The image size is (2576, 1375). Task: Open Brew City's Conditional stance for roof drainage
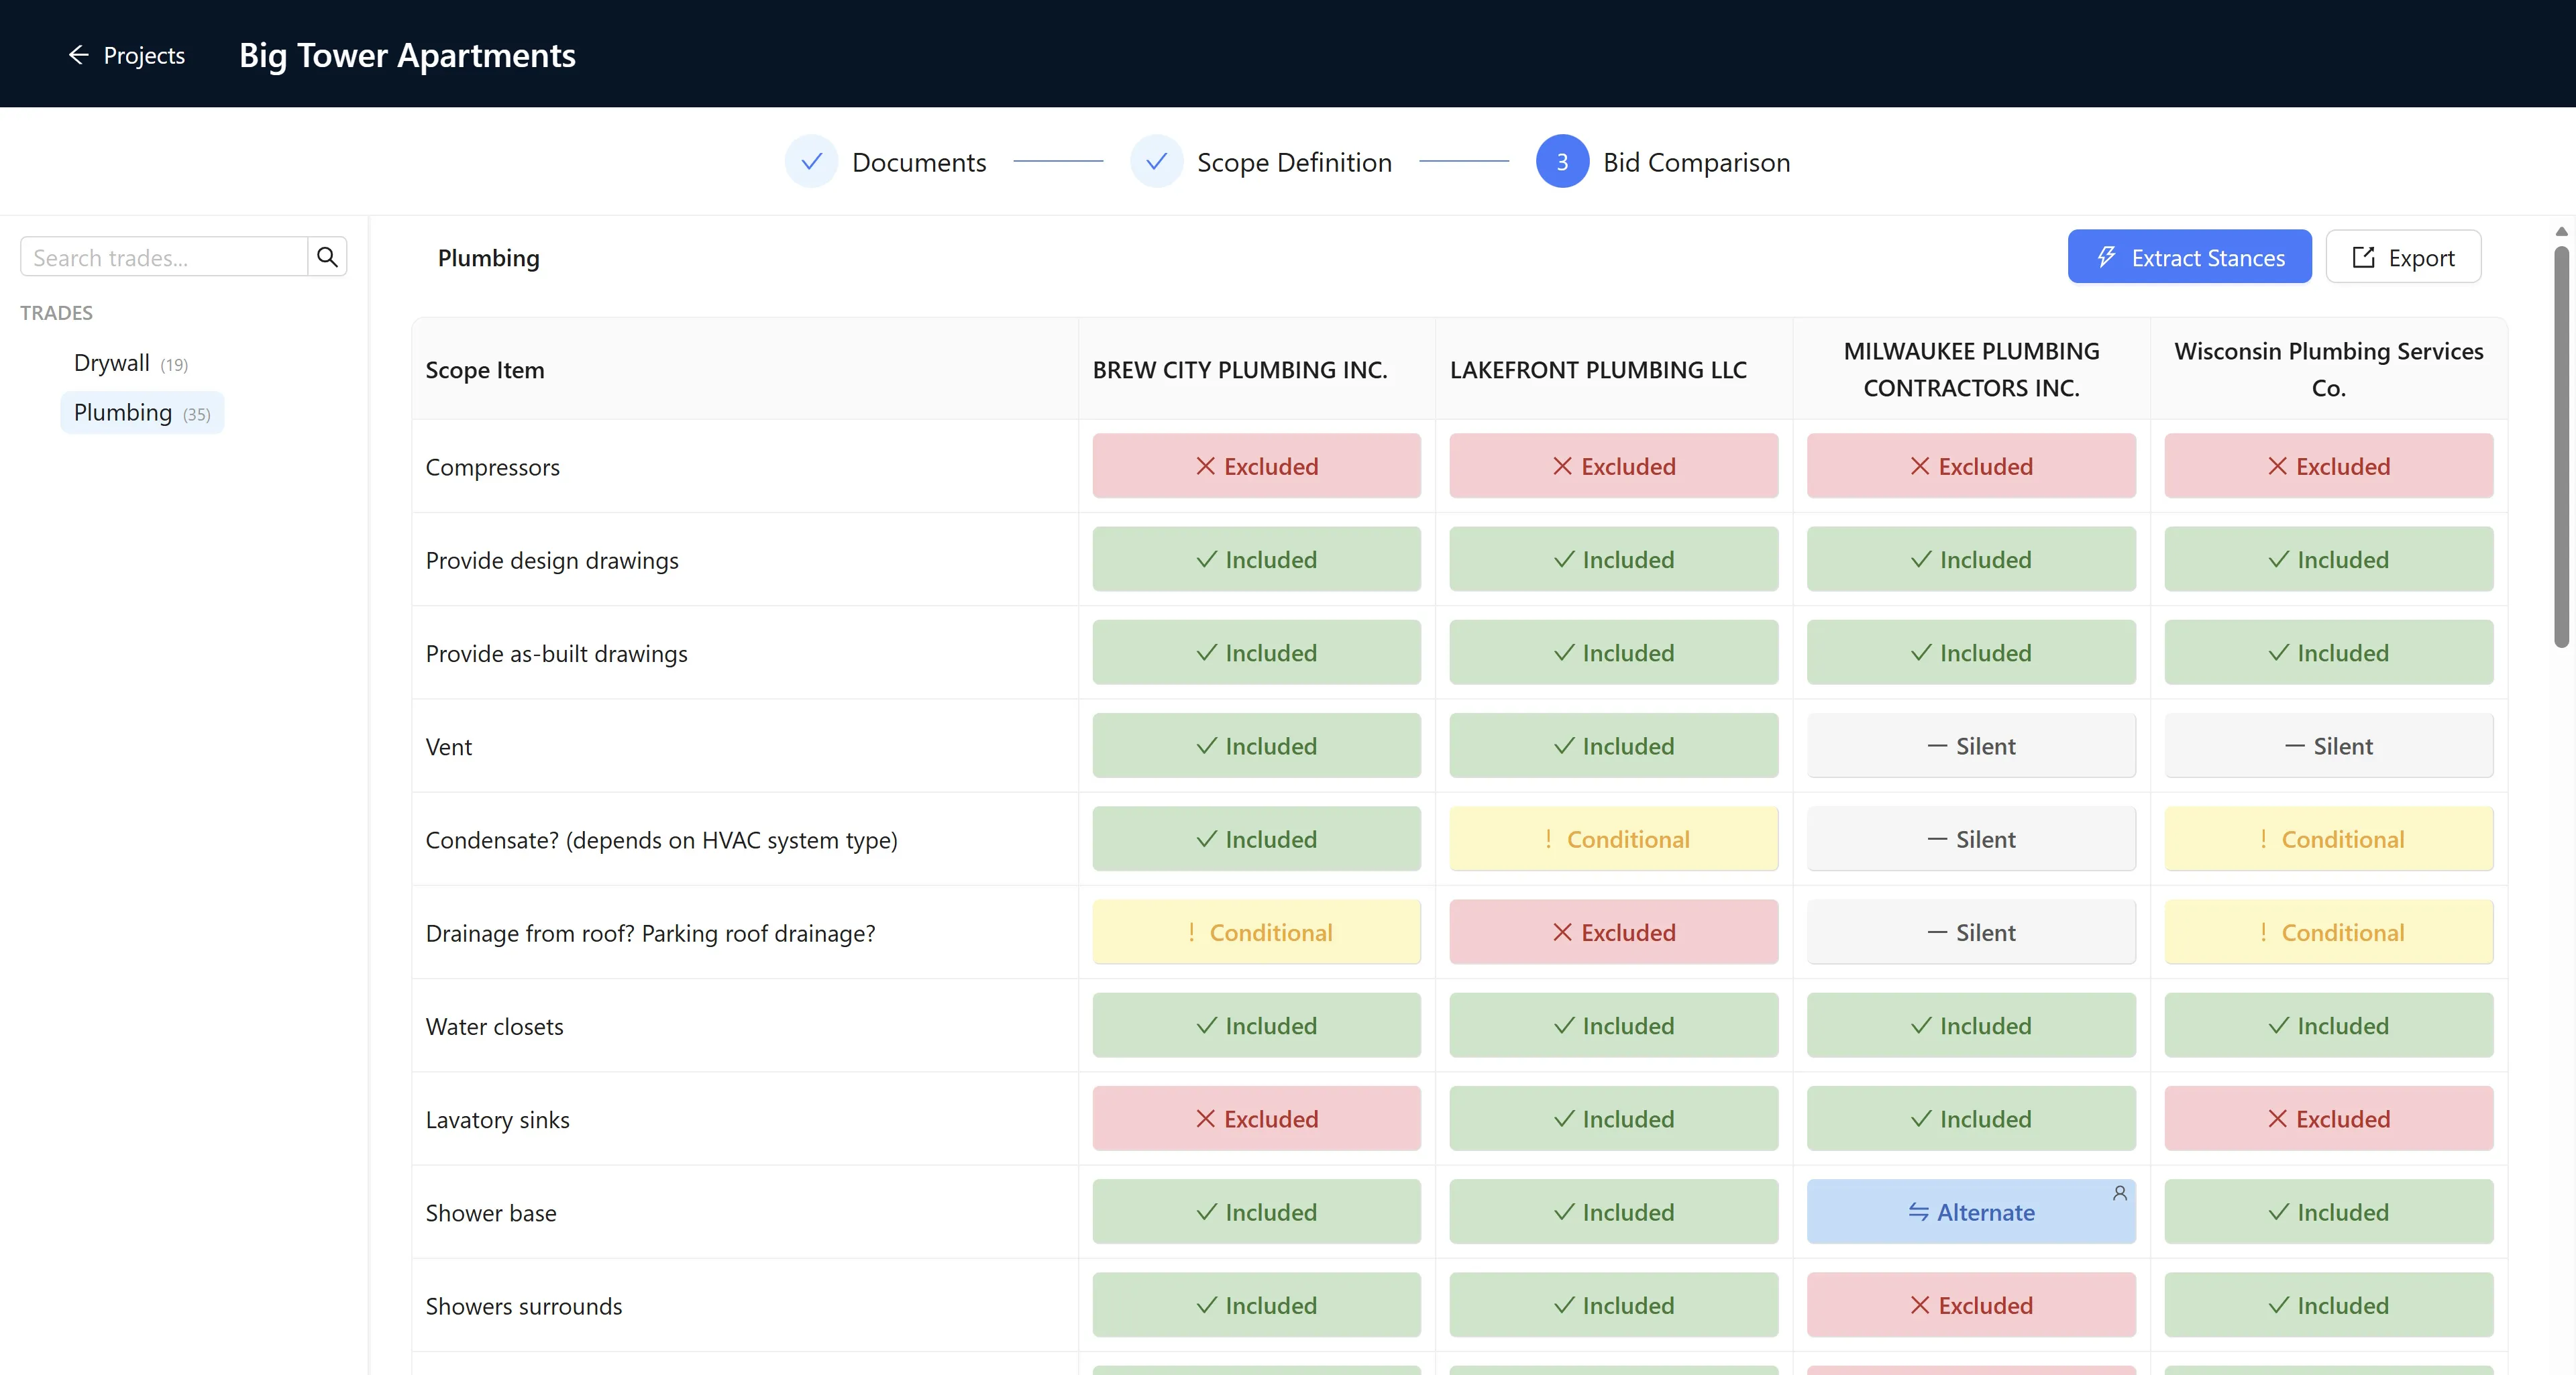pos(1256,932)
